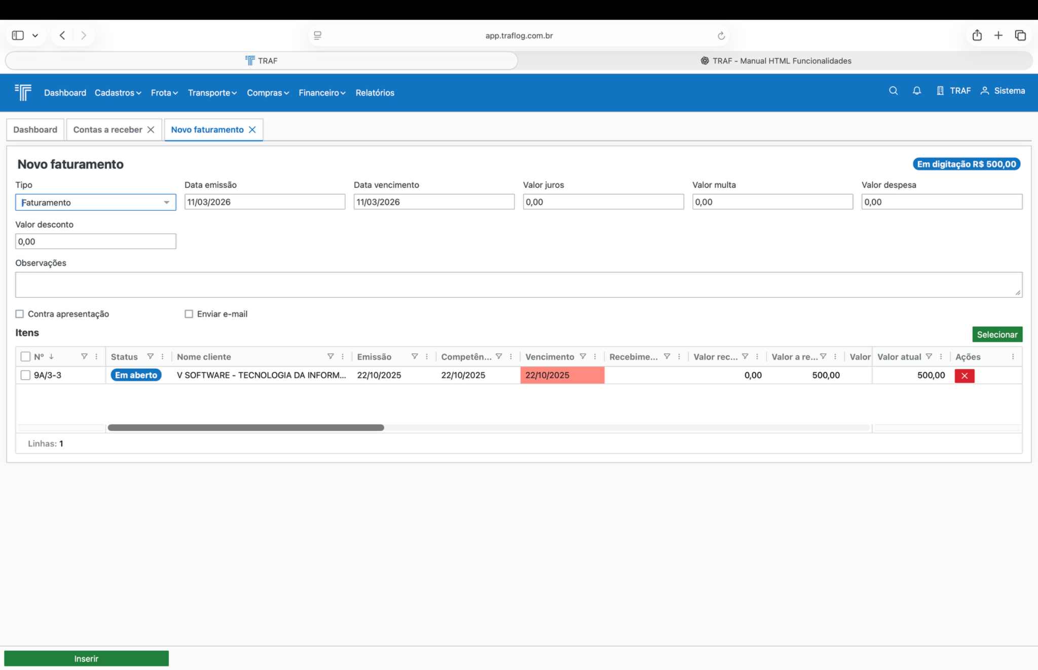
Task: Click Safari share icon
Action: [977, 35]
